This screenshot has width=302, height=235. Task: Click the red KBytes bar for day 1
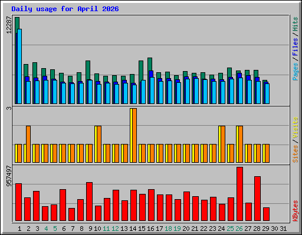click(x=18, y=202)
